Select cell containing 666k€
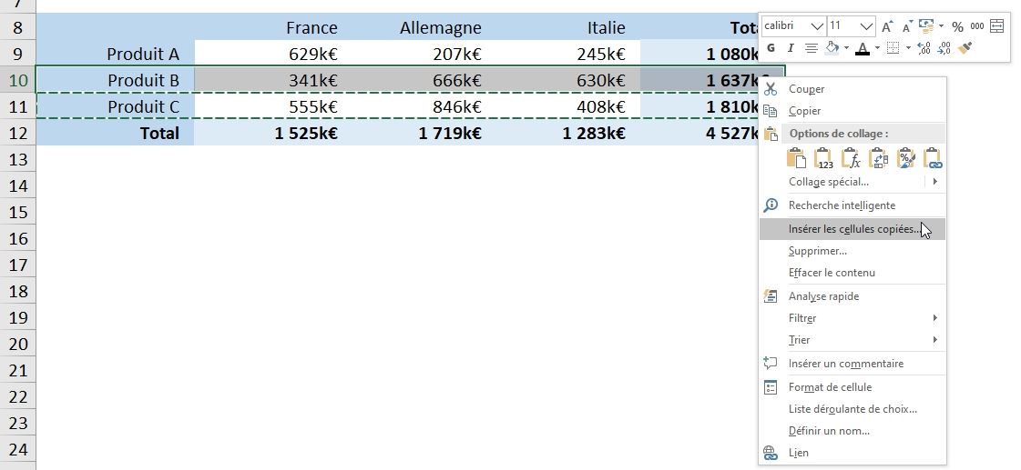 [412, 81]
